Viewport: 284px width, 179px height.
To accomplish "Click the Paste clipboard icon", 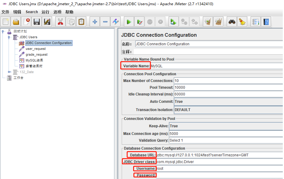I will coord(81,22).
